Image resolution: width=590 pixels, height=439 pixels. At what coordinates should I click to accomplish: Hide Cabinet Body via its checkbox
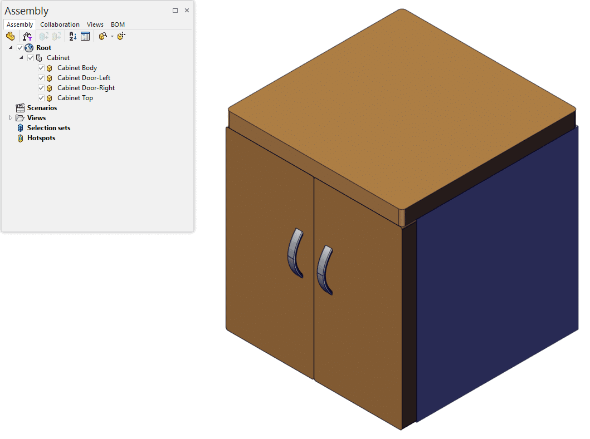41,68
